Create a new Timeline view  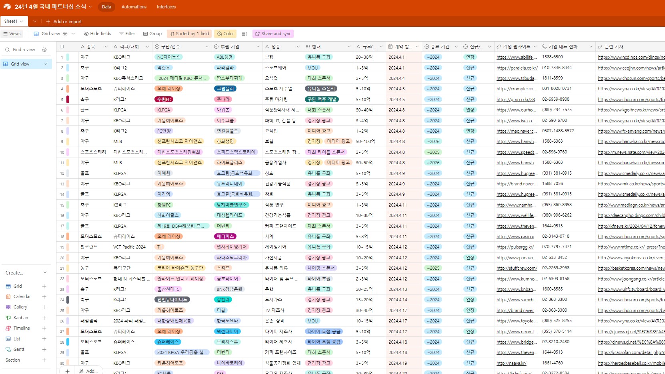click(44, 328)
